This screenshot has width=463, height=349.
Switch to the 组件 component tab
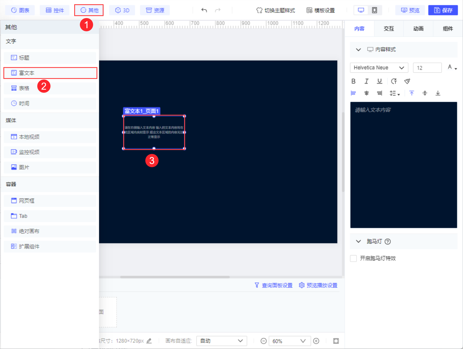[x=448, y=29]
